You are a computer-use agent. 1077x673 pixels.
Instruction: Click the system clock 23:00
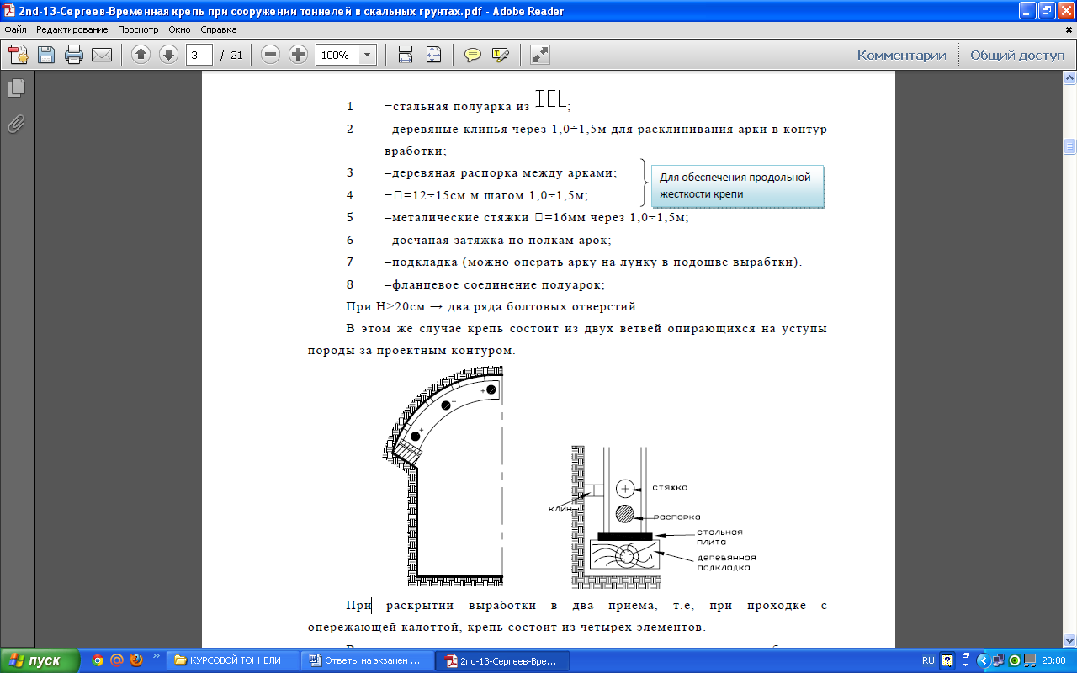(1054, 660)
